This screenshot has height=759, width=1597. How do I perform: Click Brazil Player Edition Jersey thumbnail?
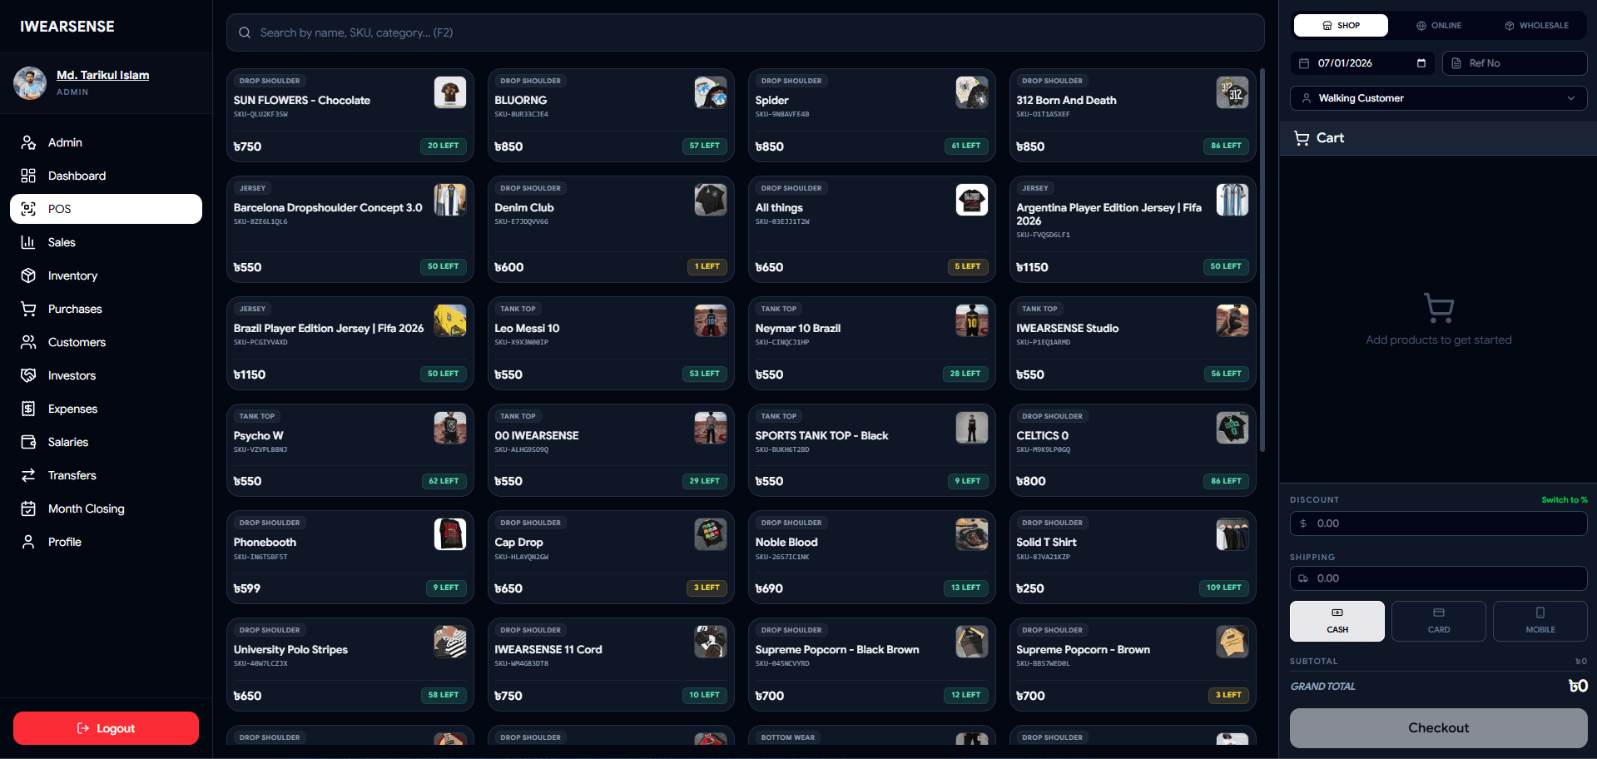click(x=450, y=320)
